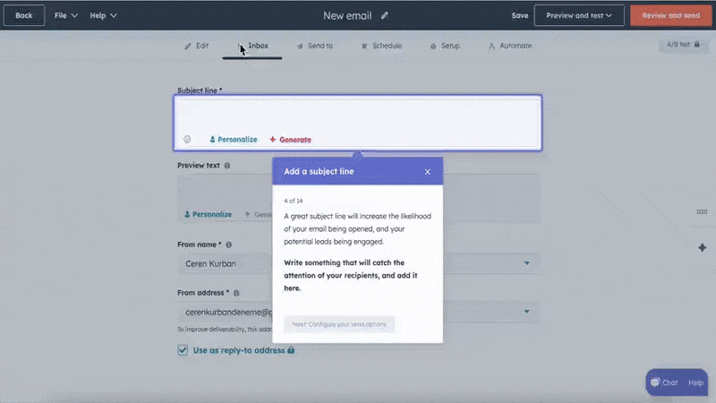716x403 pixels.
Task: Click Save in the top bar
Action: click(x=520, y=15)
